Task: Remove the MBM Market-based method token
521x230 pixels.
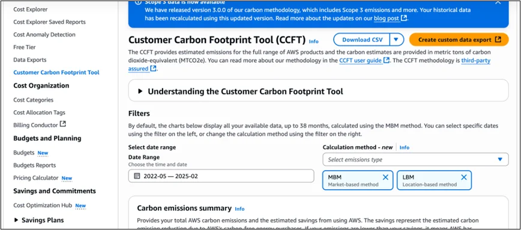Action: coord(385,177)
